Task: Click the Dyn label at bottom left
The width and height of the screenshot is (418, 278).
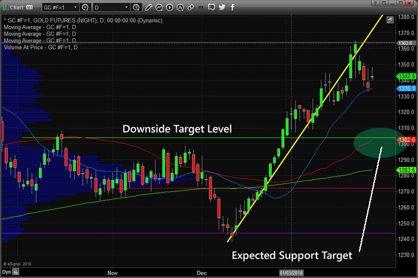Action: click(x=7, y=272)
